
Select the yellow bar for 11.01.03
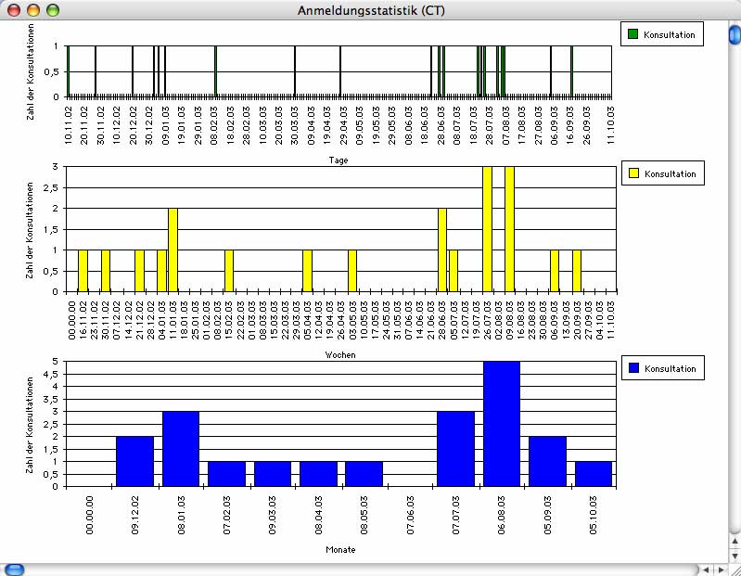click(x=172, y=250)
